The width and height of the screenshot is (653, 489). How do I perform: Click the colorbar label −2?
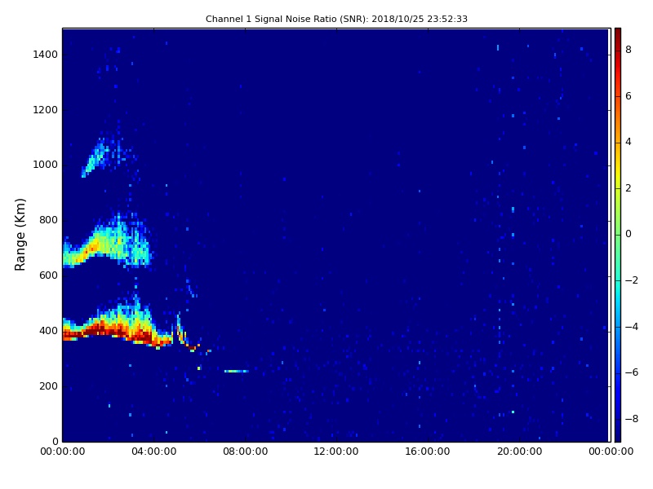(632, 280)
